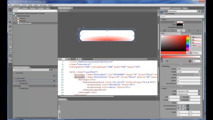Image resolution: width=213 pixels, height=120 pixels.
Task: Select the Camera Orbit tool
Action: [10, 26]
